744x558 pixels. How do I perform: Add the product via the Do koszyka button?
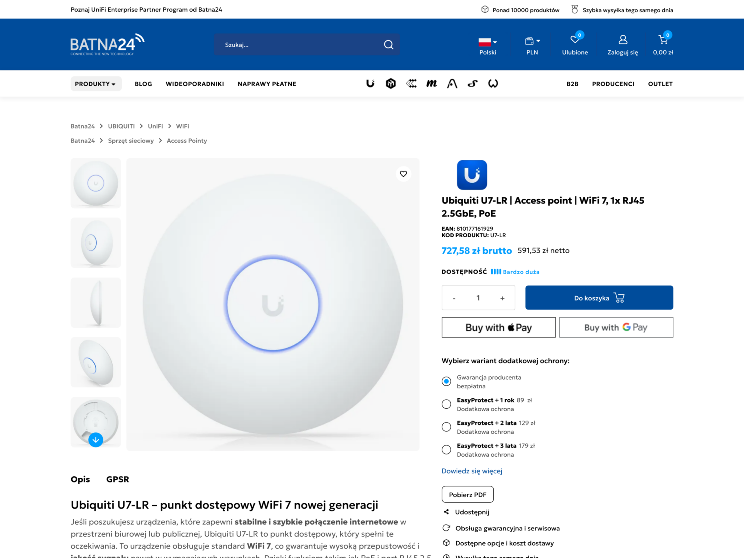tap(599, 298)
